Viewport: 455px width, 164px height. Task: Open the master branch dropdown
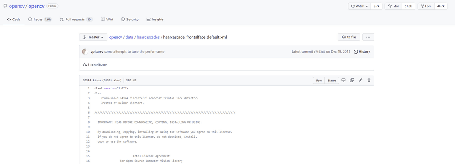(x=93, y=37)
